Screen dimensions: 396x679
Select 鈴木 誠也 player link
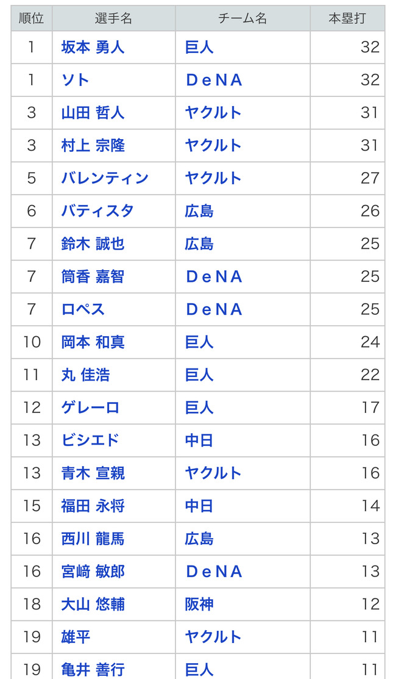(x=93, y=244)
